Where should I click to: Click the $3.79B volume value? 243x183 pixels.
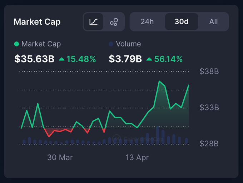125,59
